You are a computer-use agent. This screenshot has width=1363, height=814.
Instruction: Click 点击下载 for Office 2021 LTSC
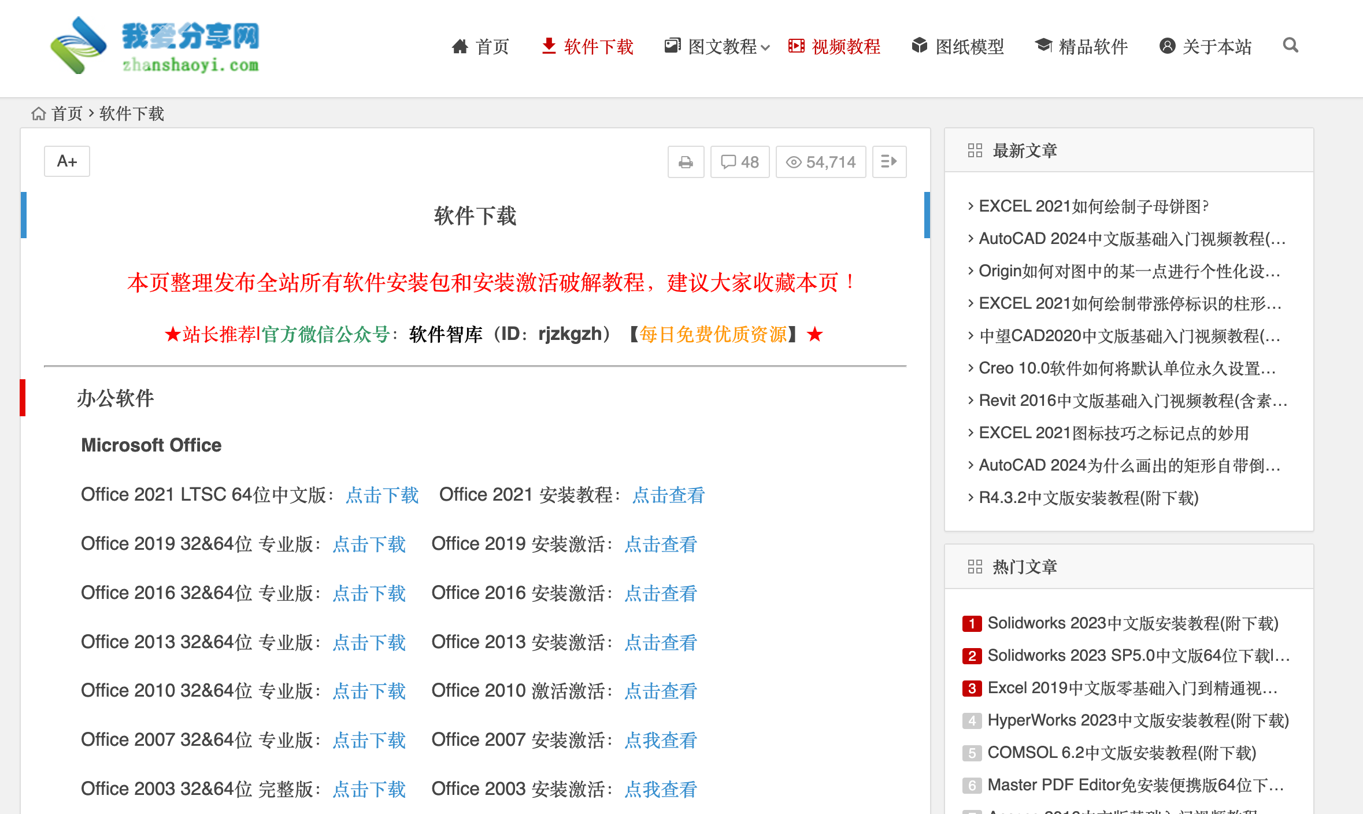click(x=382, y=495)
